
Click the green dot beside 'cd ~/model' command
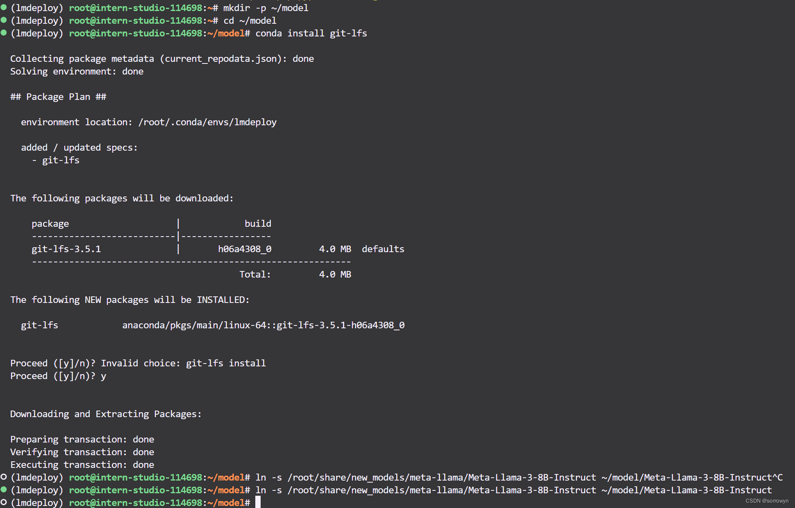(4, 20)
